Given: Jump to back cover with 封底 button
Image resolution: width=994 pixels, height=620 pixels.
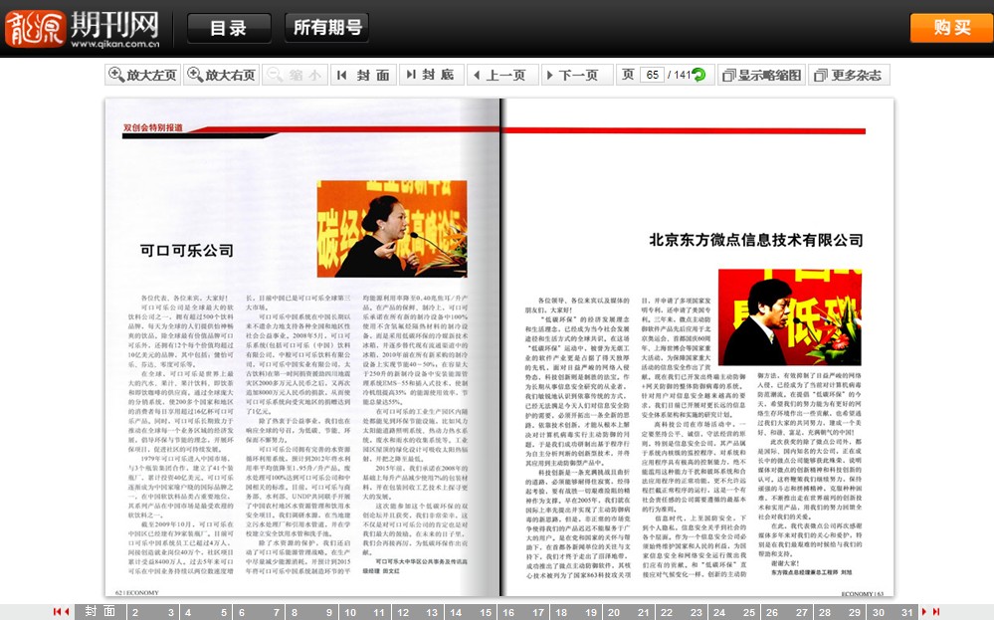Looking at the screenshot, I should point(430,75).
